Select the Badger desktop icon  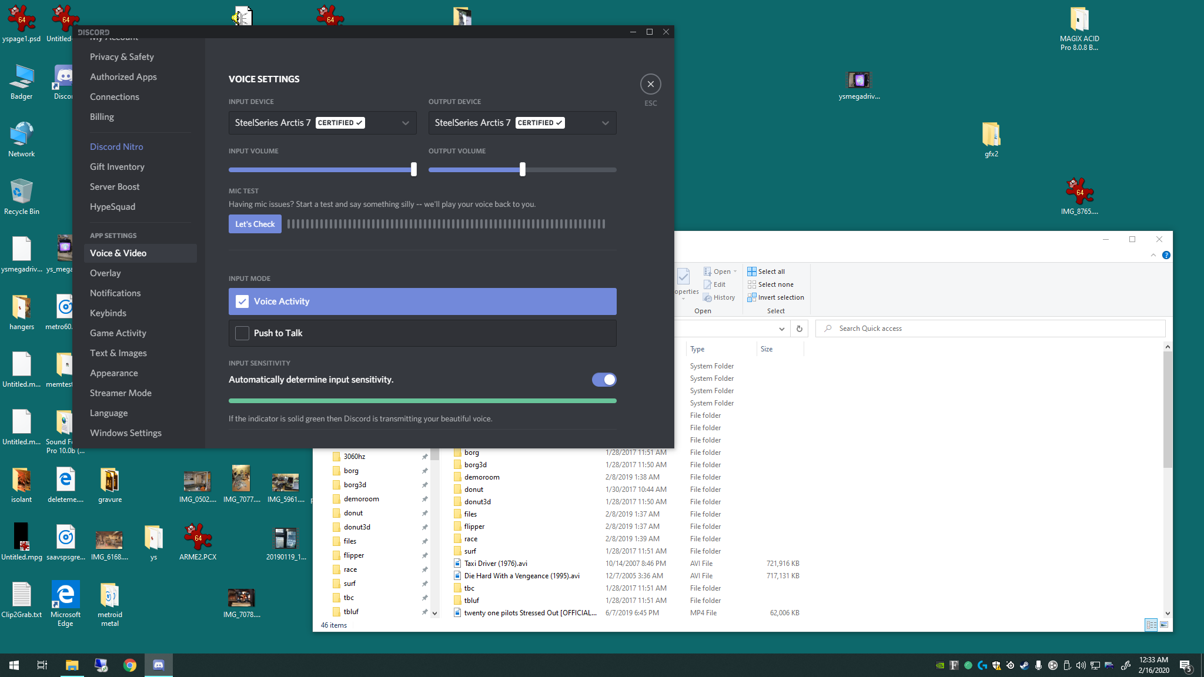point(21,82)
